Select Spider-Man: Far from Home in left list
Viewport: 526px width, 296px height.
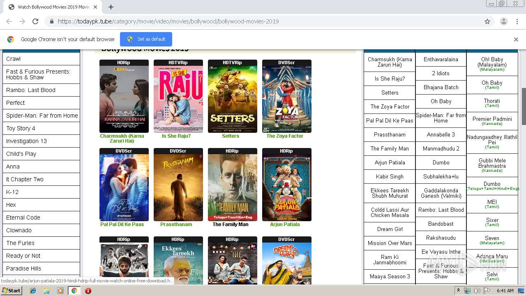41,116
